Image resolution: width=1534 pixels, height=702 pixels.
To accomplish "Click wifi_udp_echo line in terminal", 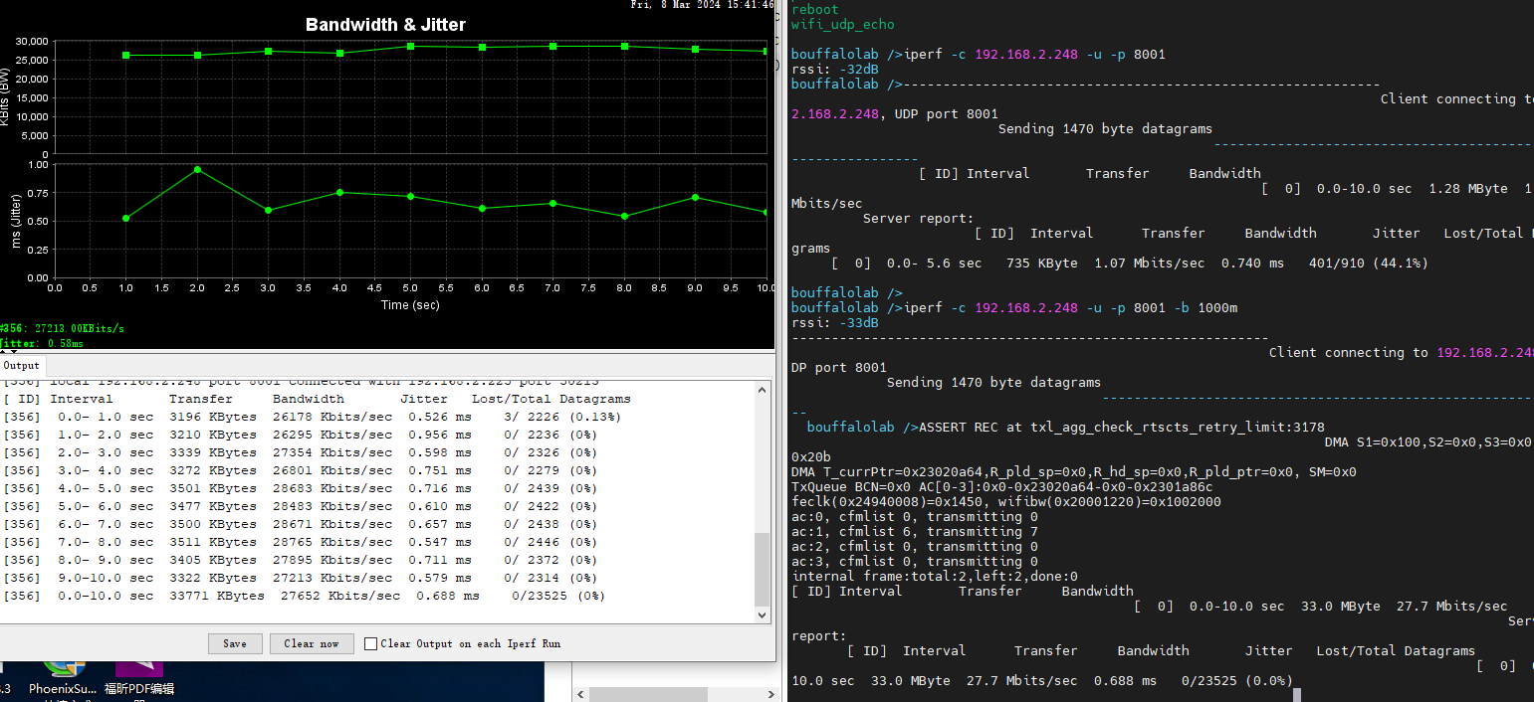I will tap(843, 24).
